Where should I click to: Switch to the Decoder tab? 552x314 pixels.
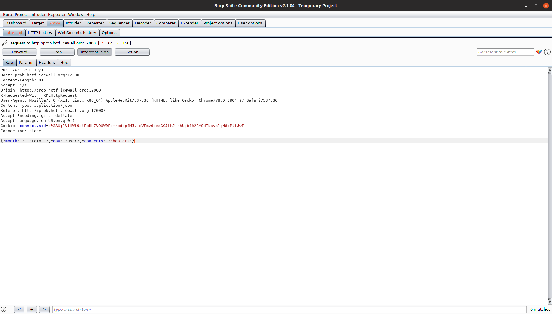point(143,23)
